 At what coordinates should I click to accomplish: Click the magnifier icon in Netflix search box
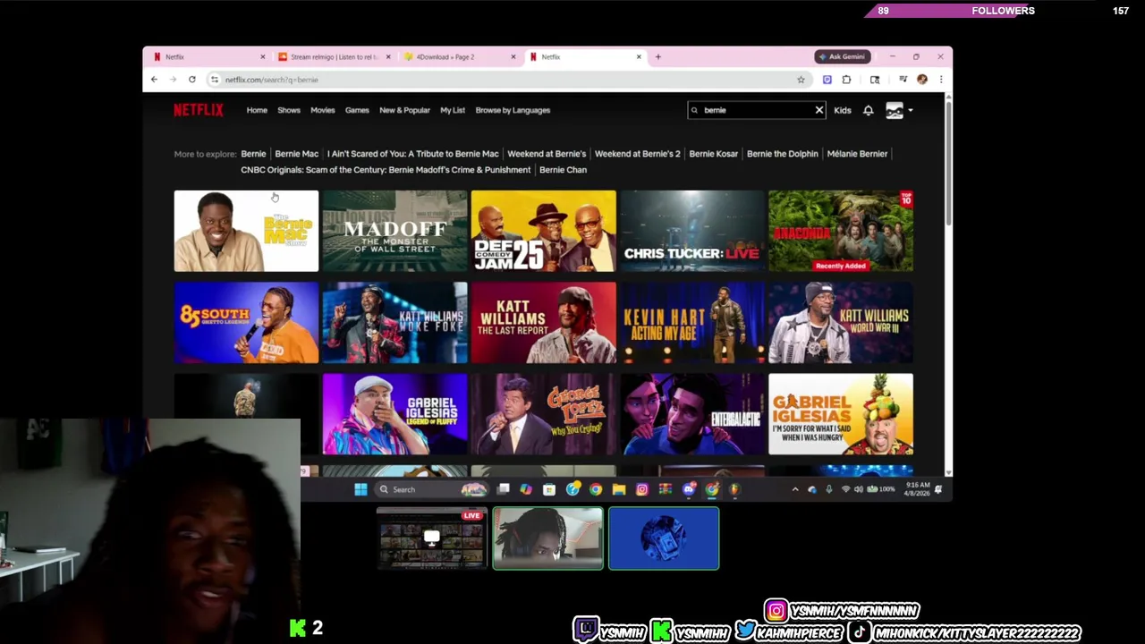tap(694, 110)
